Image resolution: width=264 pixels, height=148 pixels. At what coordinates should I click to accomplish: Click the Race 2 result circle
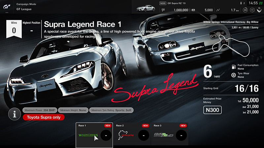click(144, 135)
